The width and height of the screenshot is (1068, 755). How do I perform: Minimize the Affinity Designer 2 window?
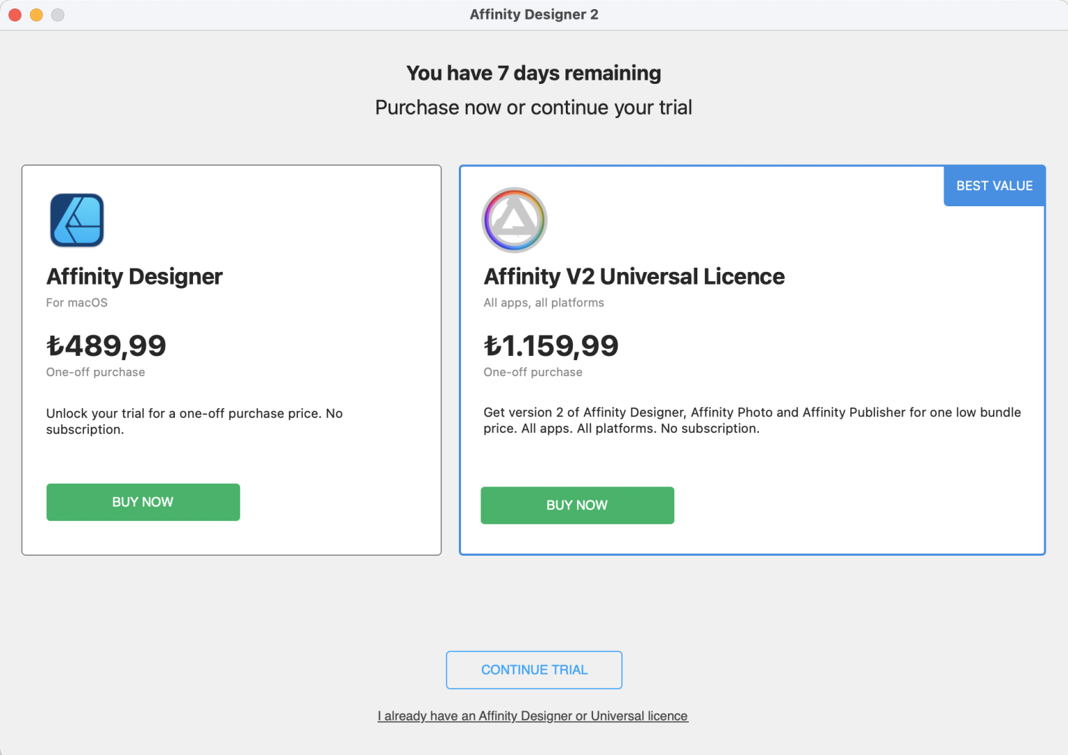[x=36, y=14]
